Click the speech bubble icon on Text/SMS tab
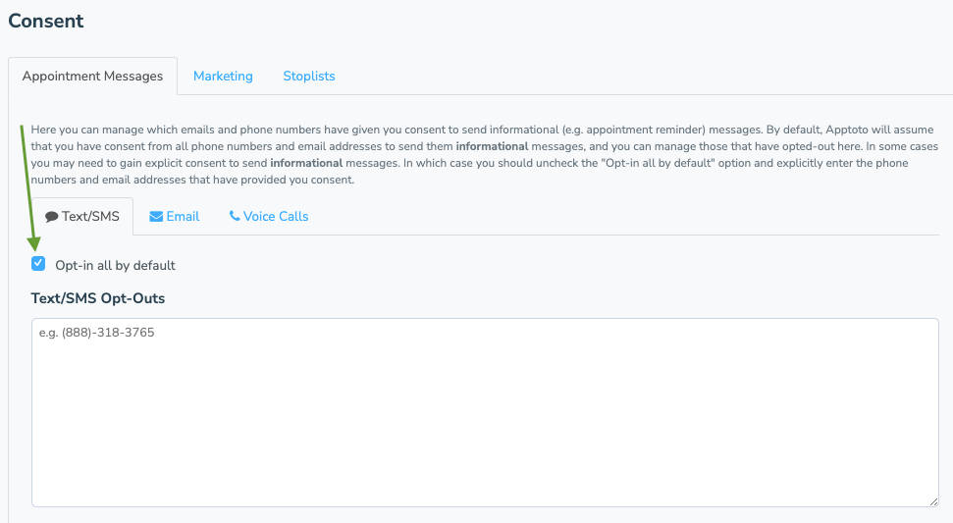Viewport: 953px width, 523px height. pyautogui.click(x=52, y=217)
